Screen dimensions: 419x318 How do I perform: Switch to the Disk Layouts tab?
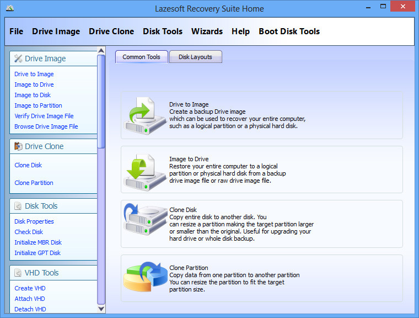point(195,57)
